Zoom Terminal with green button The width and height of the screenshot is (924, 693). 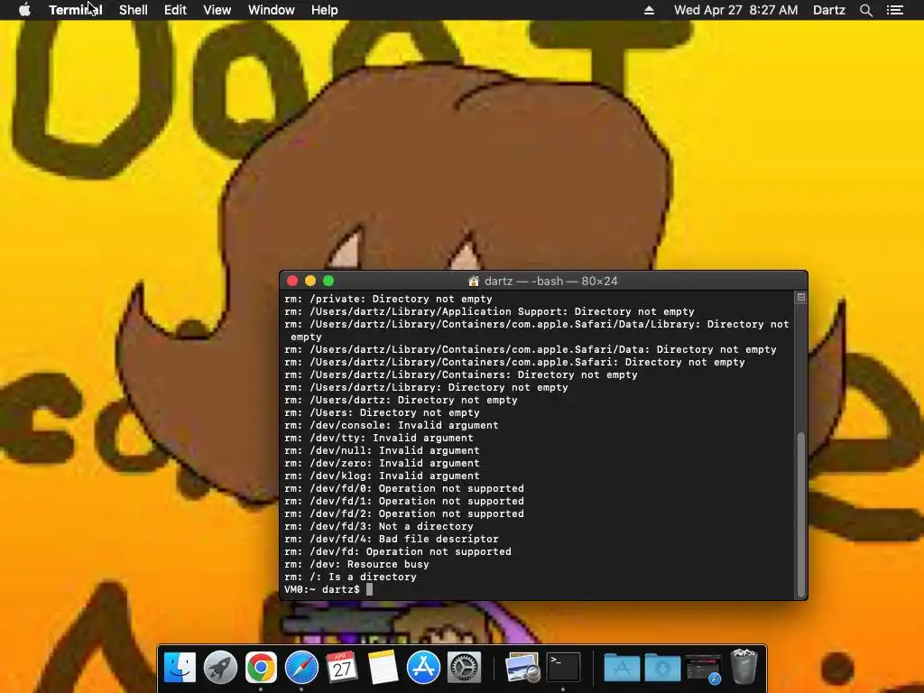pyautogui.click(x=328, y=282)
